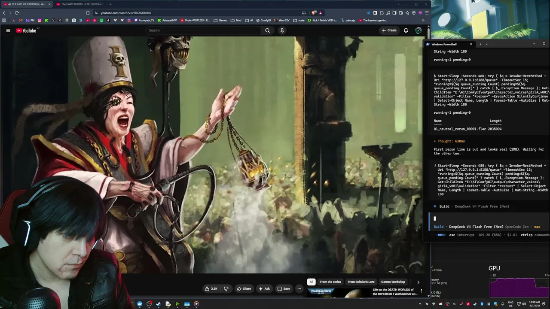Open the Brave Shields icon in address bar

tap(314, 13)
